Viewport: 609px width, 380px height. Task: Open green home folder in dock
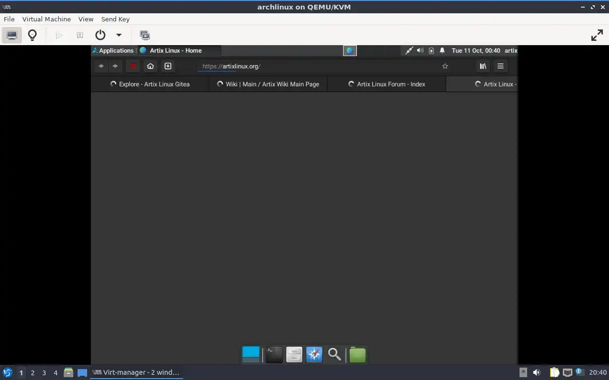pyautogui.click(x=357, y=354)
